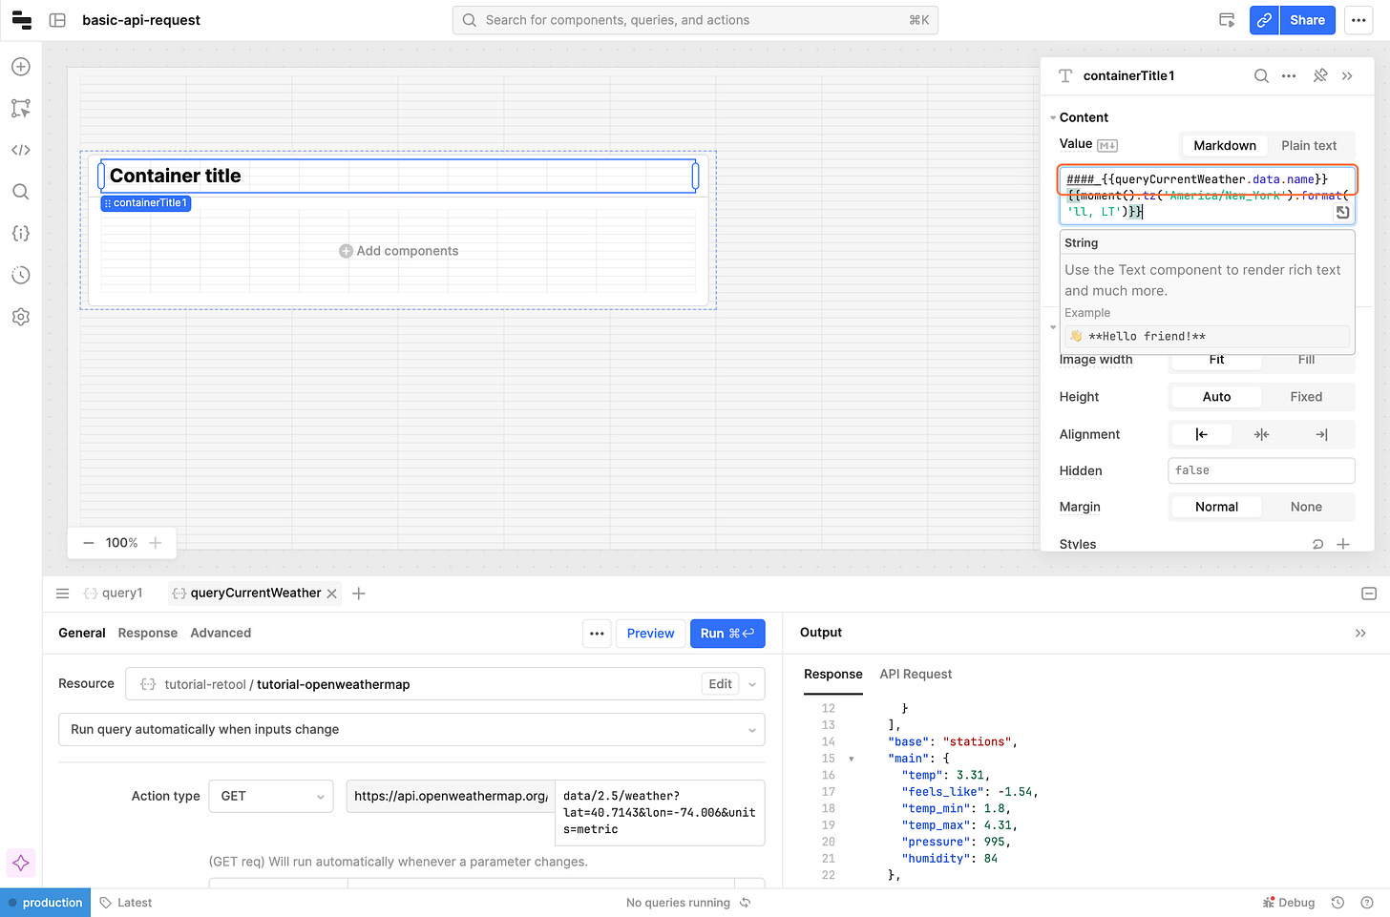Click the preview layout icon in header
Image resolution: width=1390 pixels, height=917 pixels.
click(x=1227, y=20)
